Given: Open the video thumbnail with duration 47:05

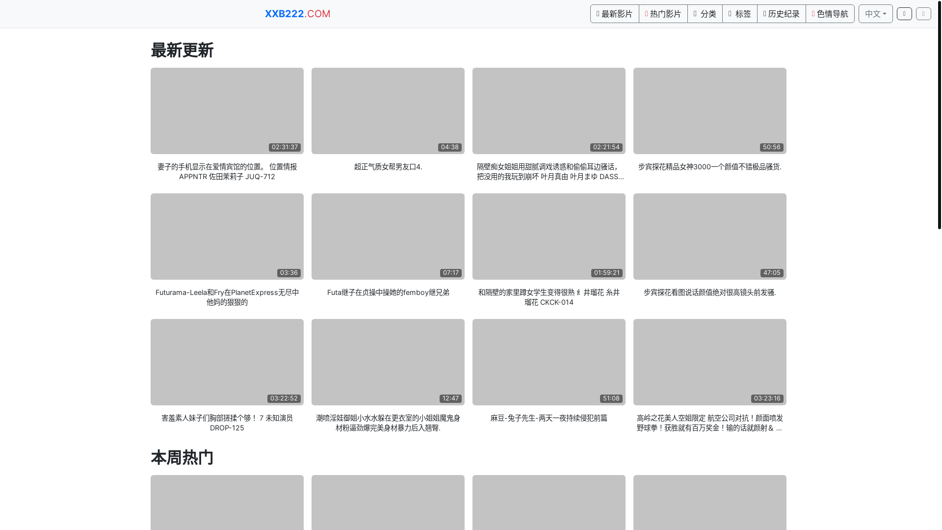Looking at the screenshot, I should (x=710, y=237).
